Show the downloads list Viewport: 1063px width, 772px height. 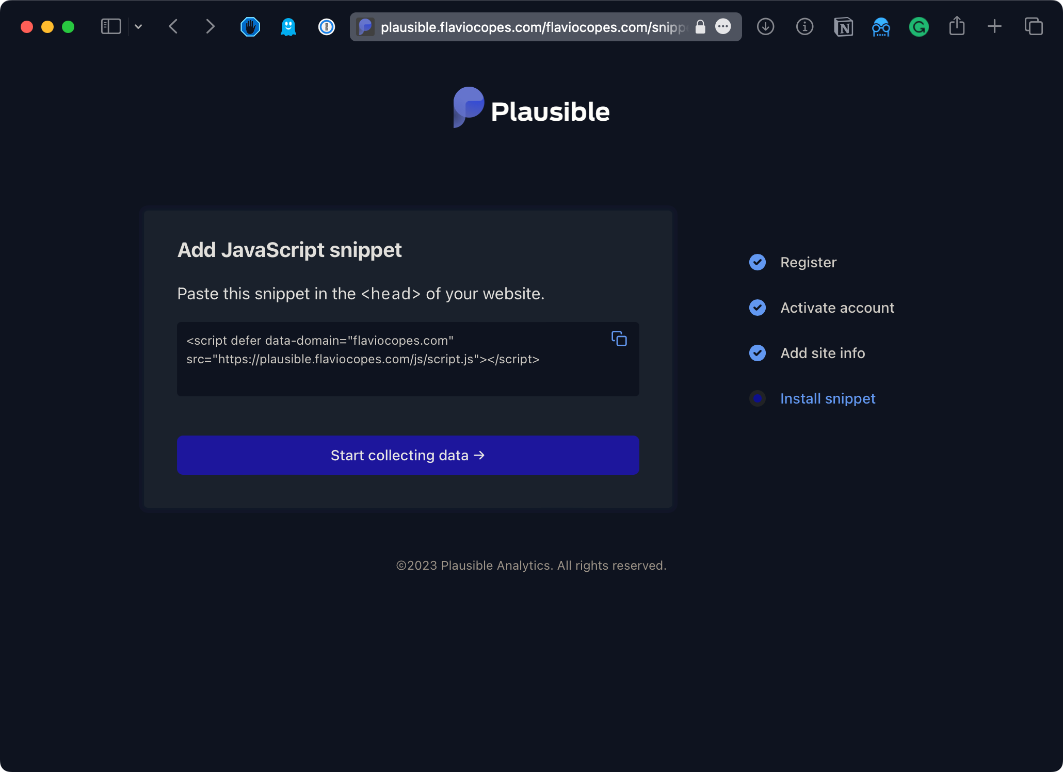[765, 26]
